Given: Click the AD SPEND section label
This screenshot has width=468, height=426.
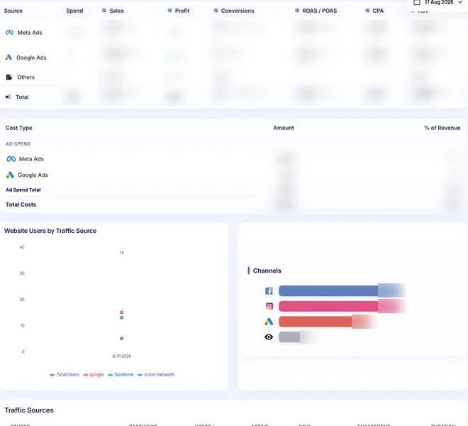Looking at the screenshot, I should click(18, 144).
